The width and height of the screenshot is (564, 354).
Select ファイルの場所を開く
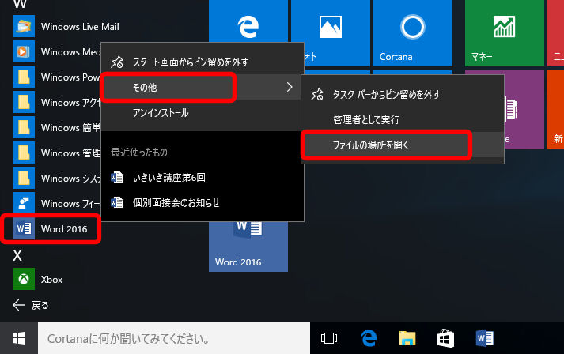pyautogui.click(x=403, y=145)
